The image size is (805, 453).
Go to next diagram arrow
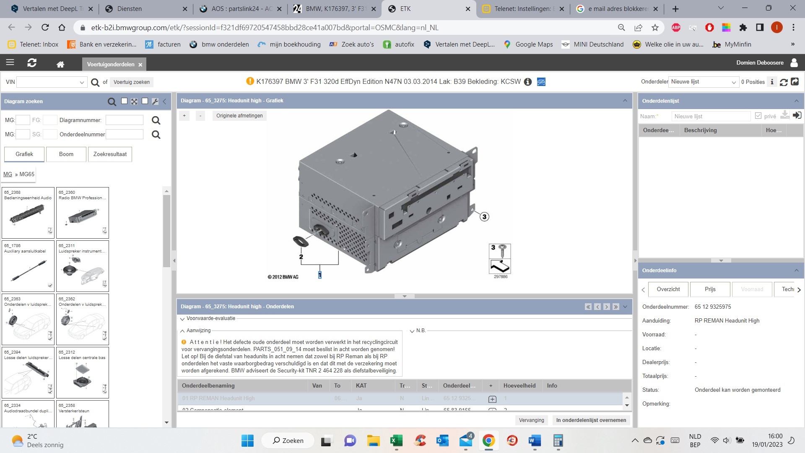click(607, 307)
